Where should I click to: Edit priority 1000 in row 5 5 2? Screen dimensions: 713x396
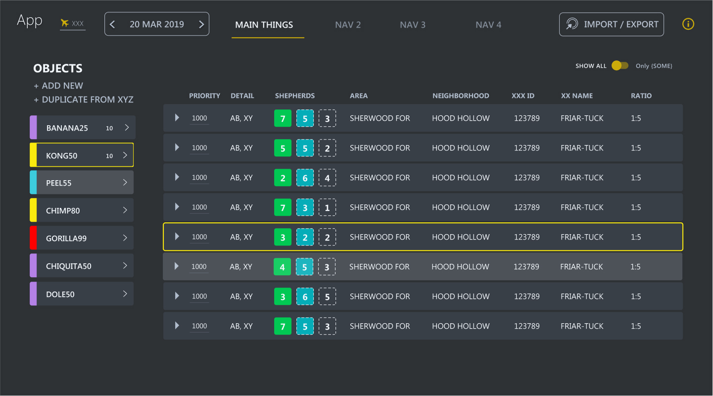pos(199,148)
